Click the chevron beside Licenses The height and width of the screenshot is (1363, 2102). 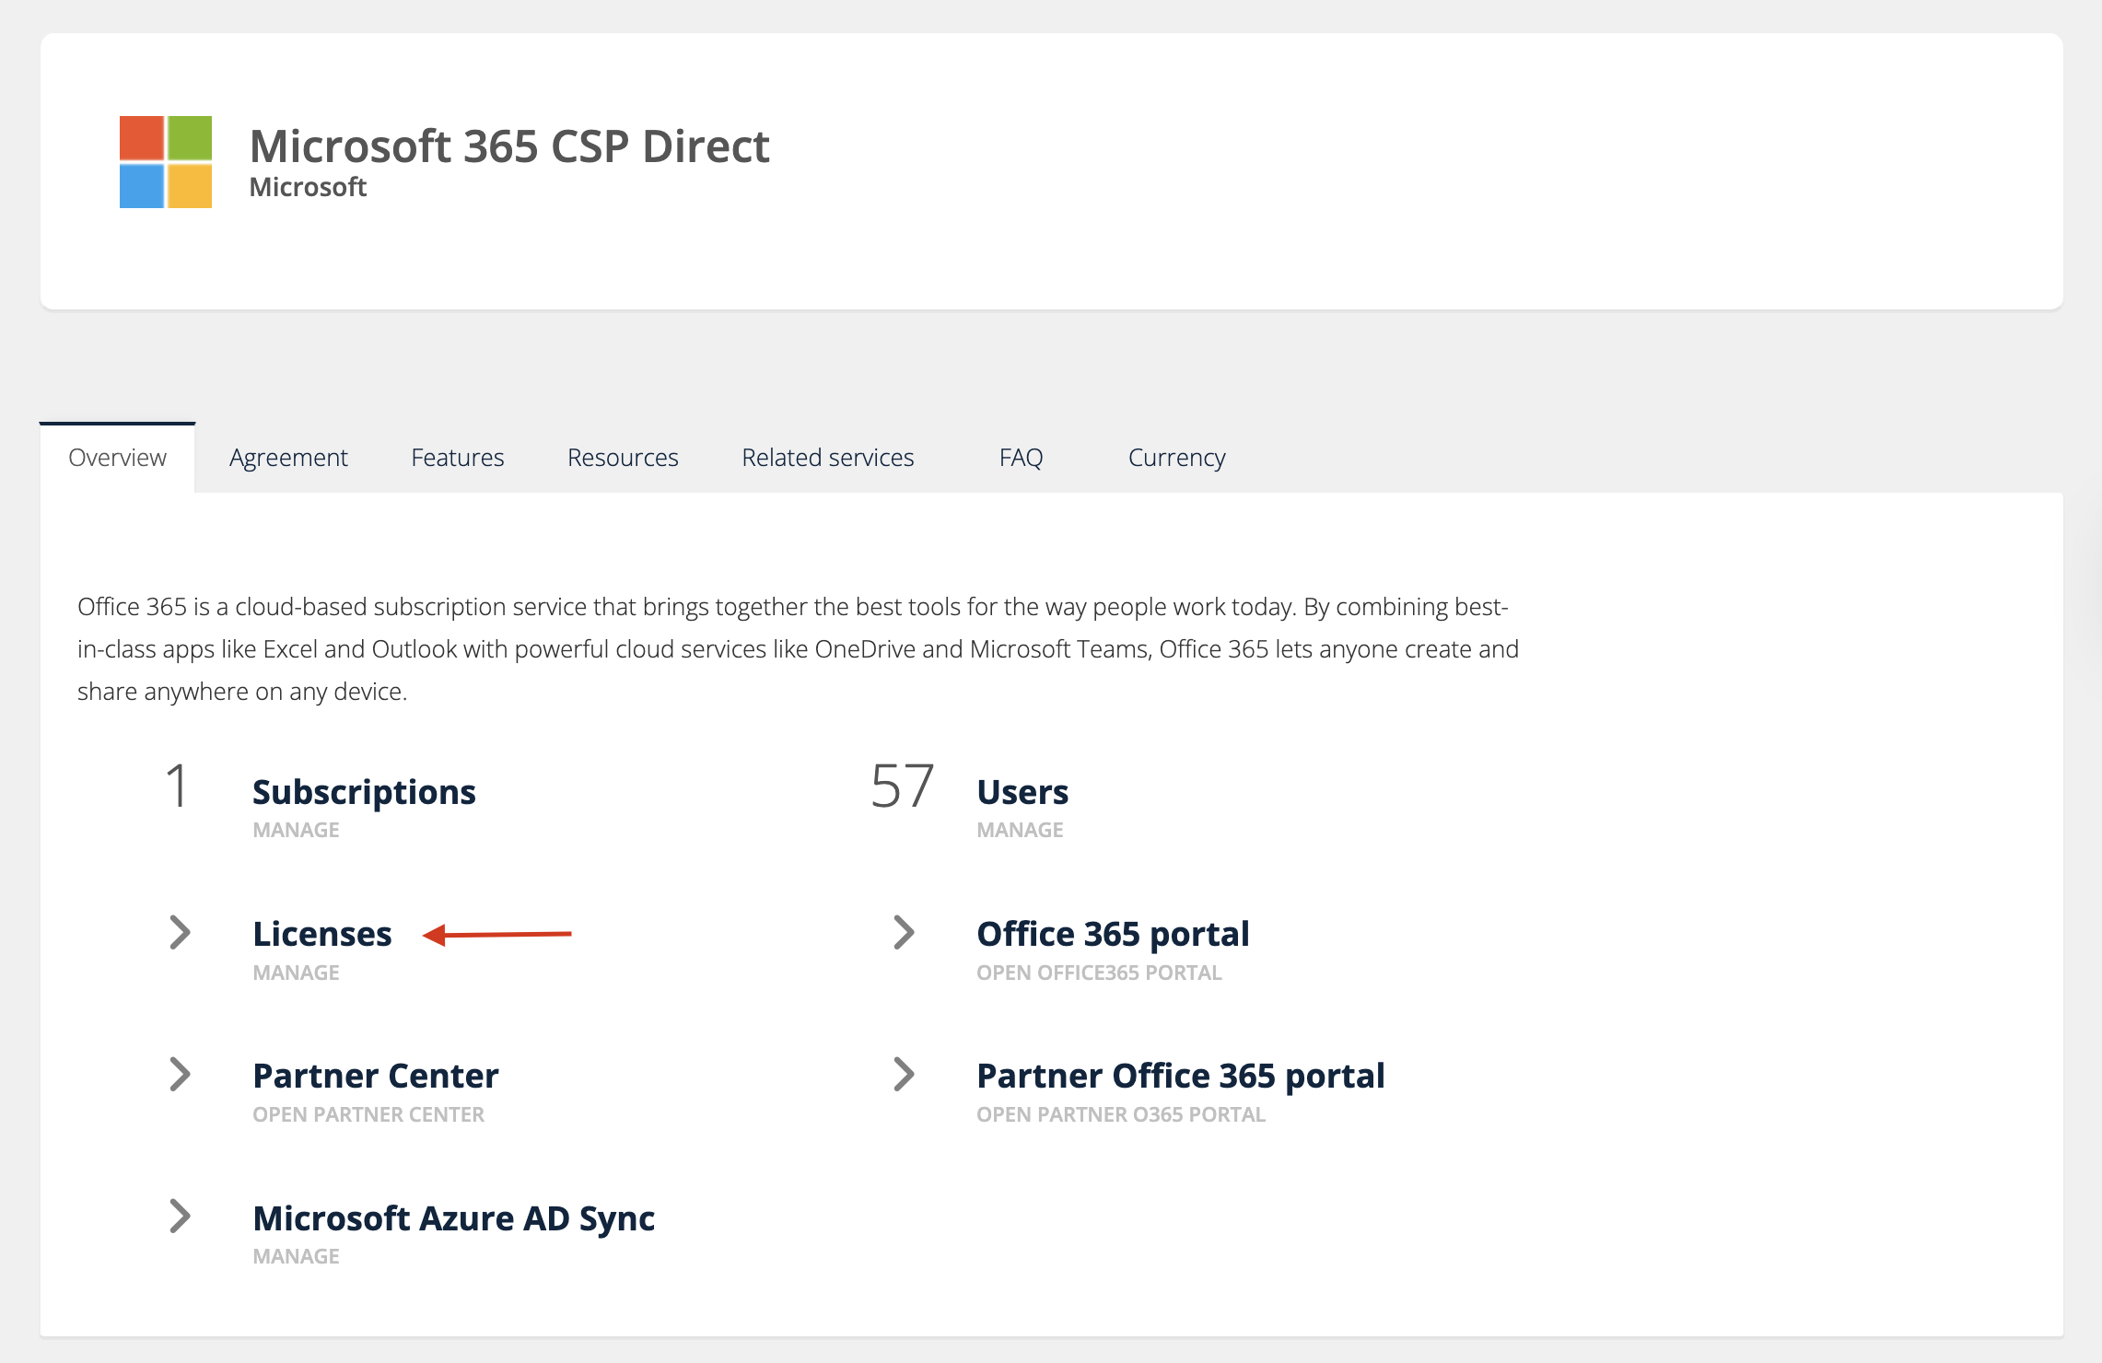(181, 933)
